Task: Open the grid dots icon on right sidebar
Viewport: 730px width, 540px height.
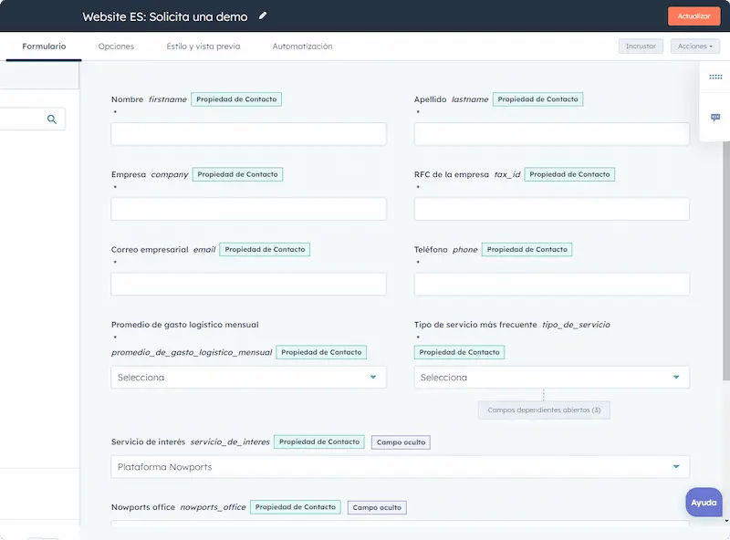Action: [x=715, y=78]
